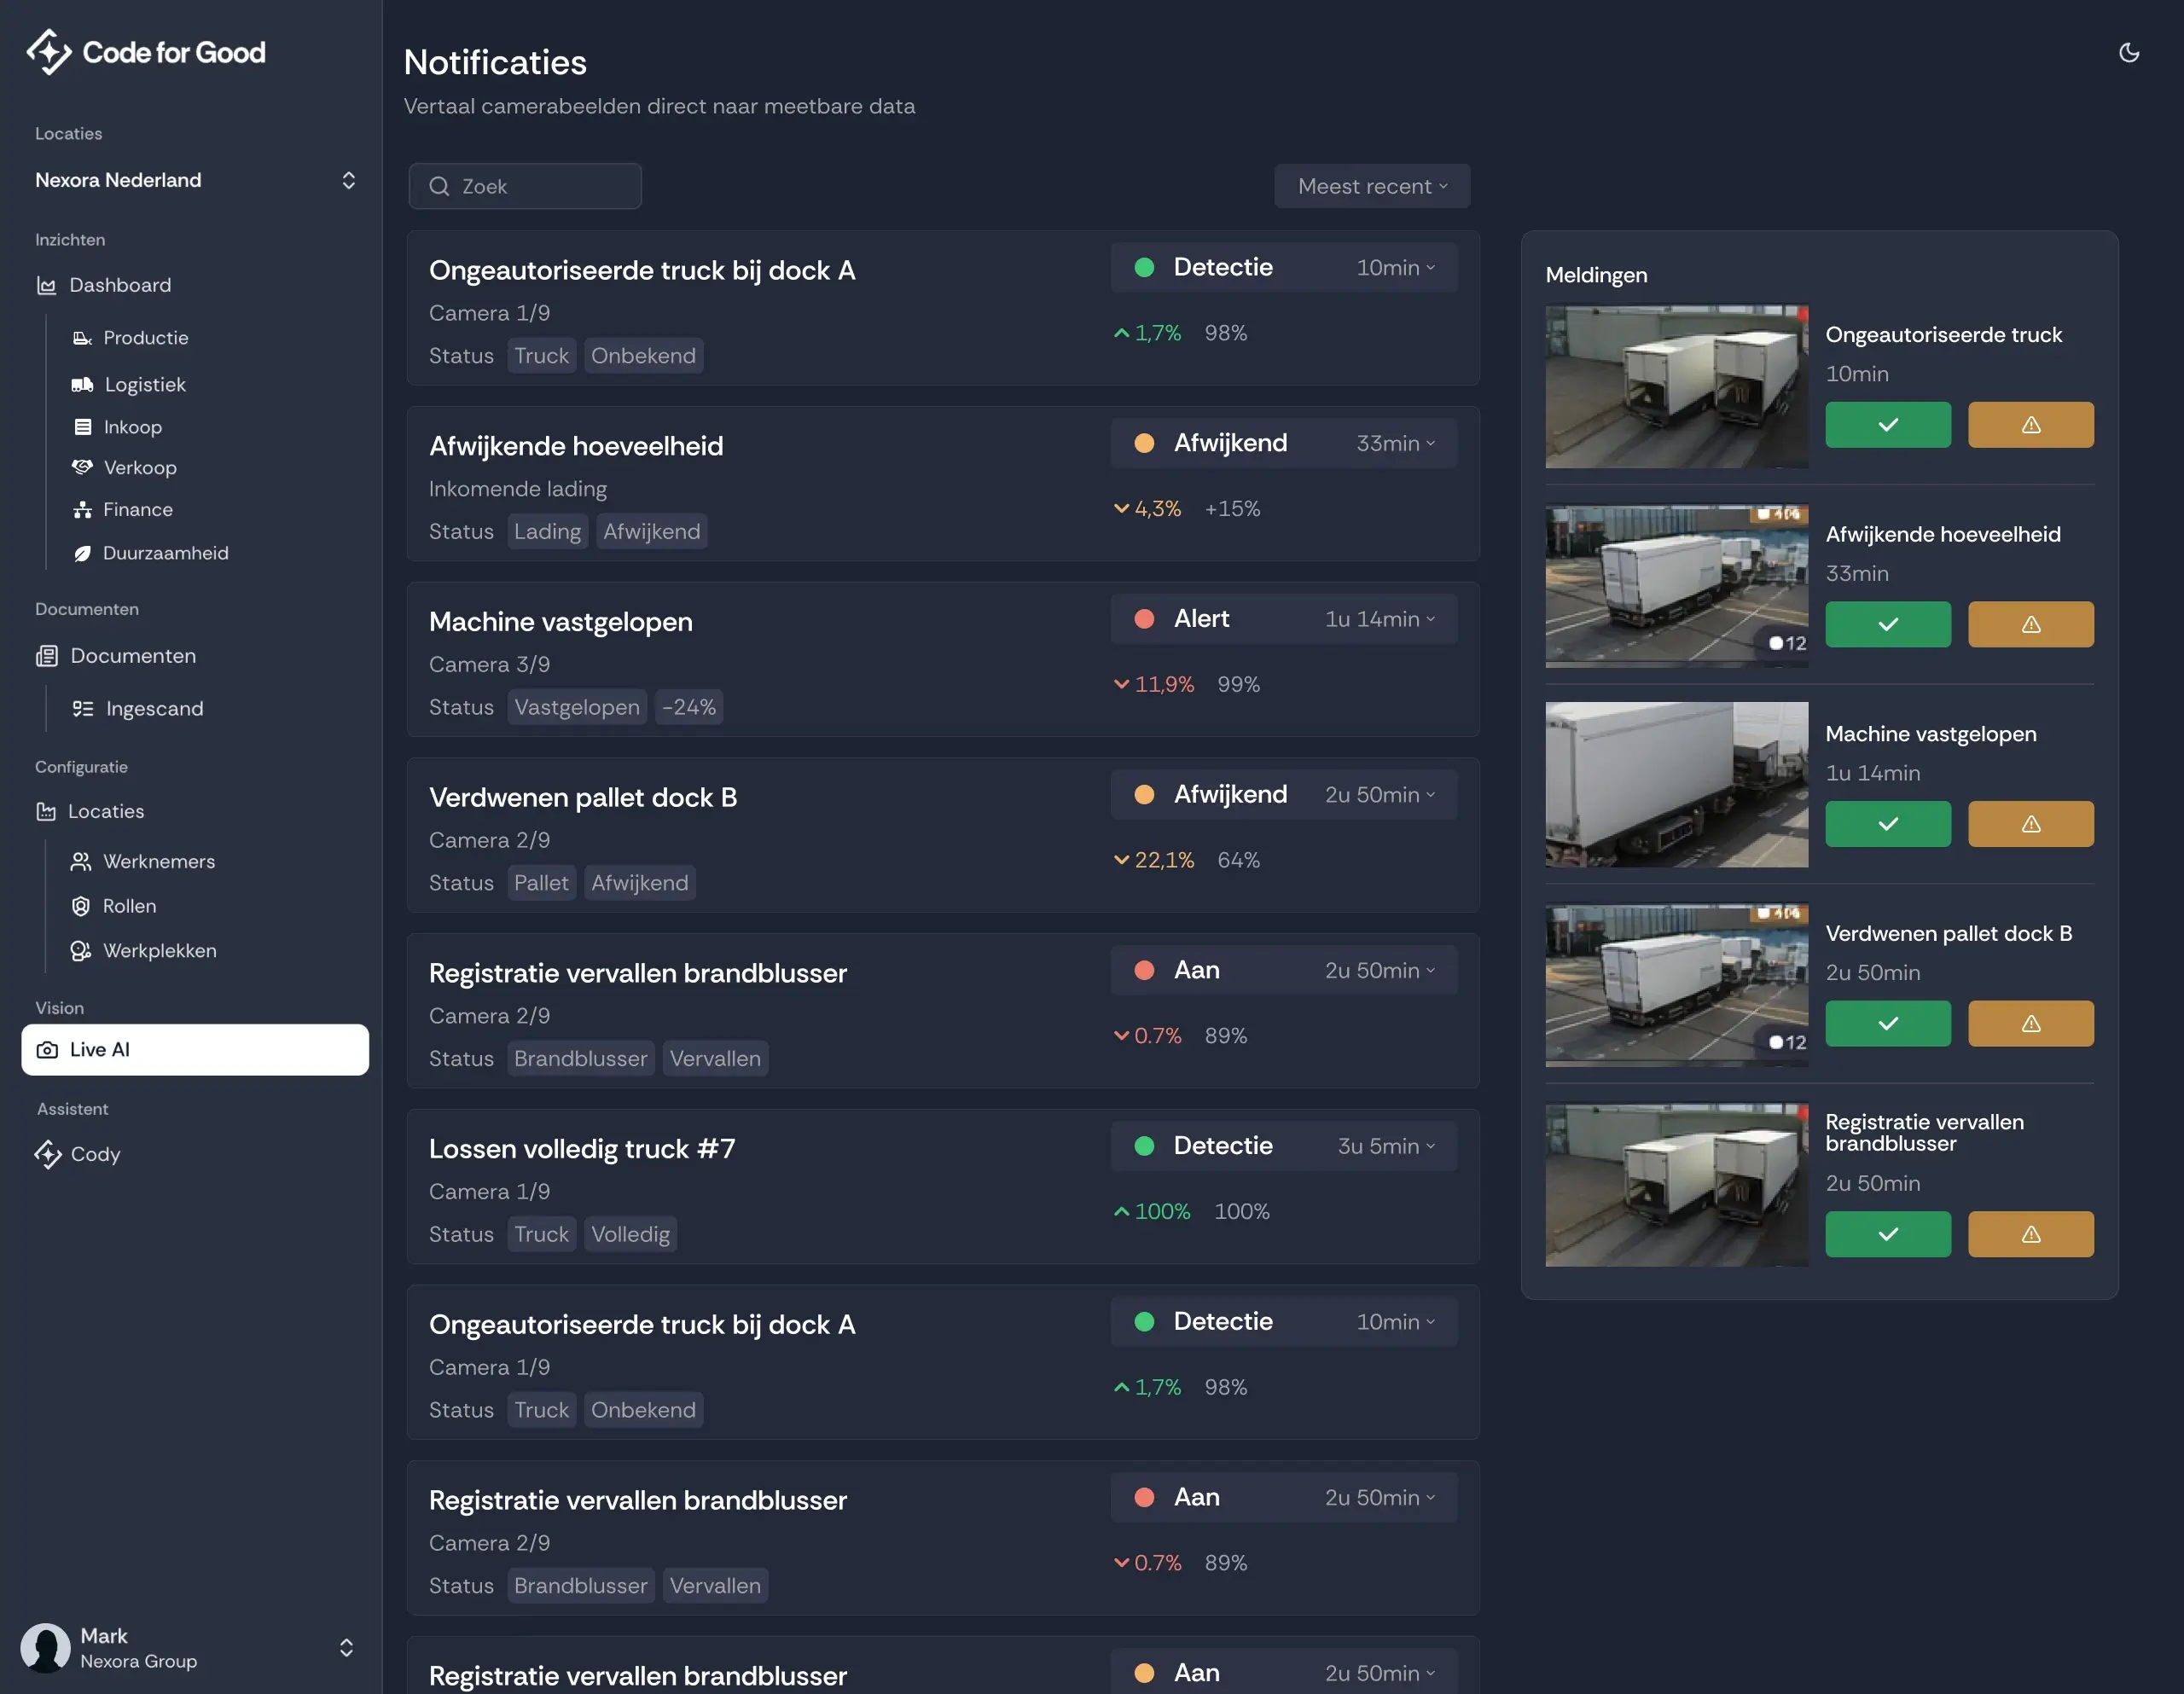This screenshot has height=1694, width=2184.
Task: Flag Machine vastgelopen with orange warning
Action: click(x=2030, y=824)
